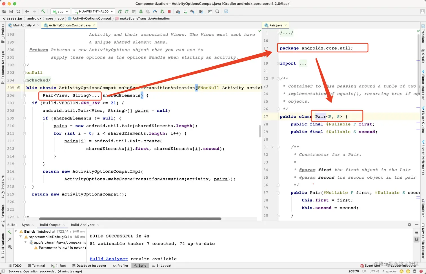
Task: Switch to the Sync build tab
Action: pyautogui.click(x=26, y=225)
